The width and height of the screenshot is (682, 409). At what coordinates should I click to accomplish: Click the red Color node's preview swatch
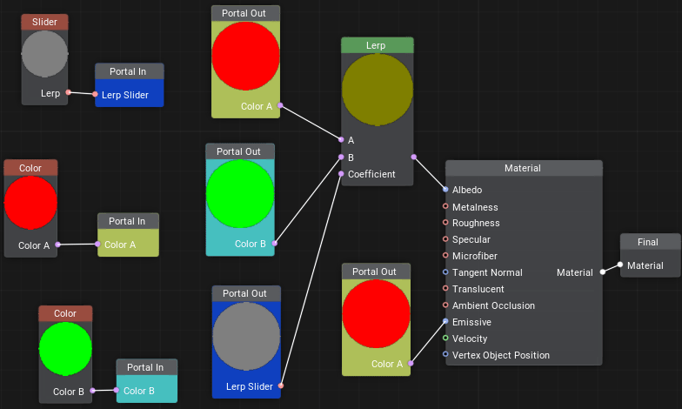30,201
